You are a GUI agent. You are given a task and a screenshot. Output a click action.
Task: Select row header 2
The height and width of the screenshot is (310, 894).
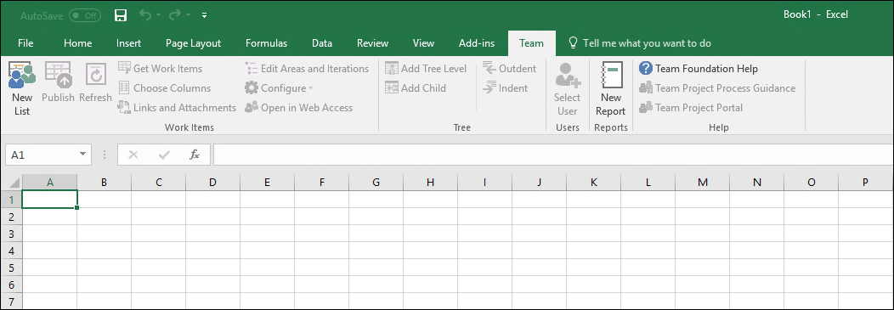pyautogui.click(x=11, y=216)
